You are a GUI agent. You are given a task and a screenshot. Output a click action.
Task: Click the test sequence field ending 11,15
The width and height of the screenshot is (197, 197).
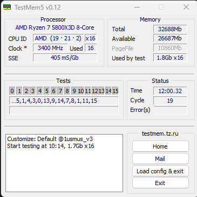64,101
